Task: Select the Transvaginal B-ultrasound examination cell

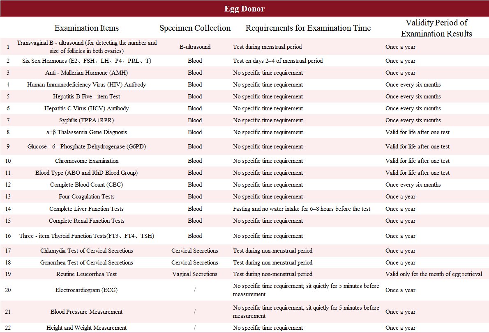Action: tap(87, 47)
